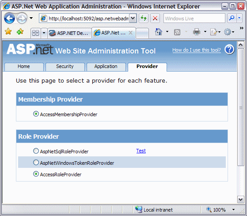Open the Page menu icon
This screenshot has width=247, height=216.
pos(215,32)
